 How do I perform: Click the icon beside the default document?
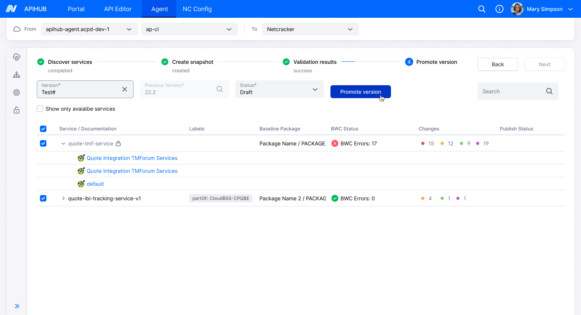(x=81, y=184)
